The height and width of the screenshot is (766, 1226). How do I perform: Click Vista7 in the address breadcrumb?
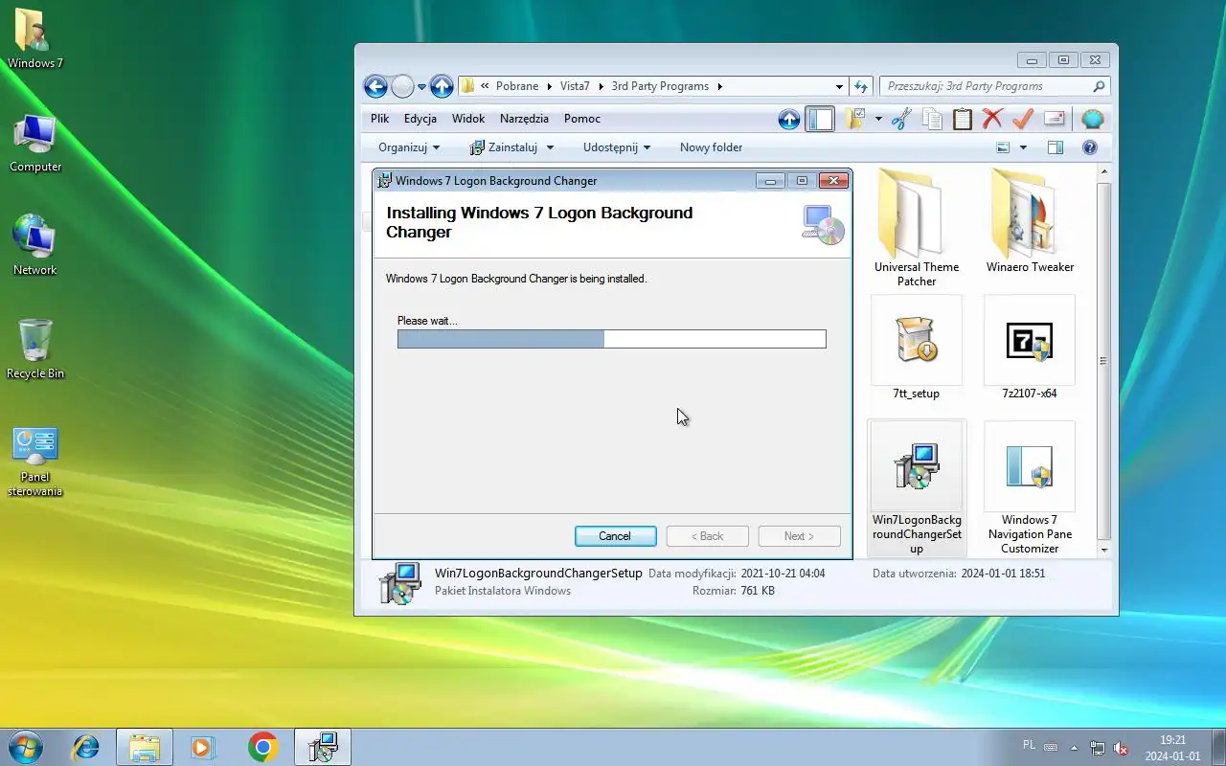pos(575,86)
